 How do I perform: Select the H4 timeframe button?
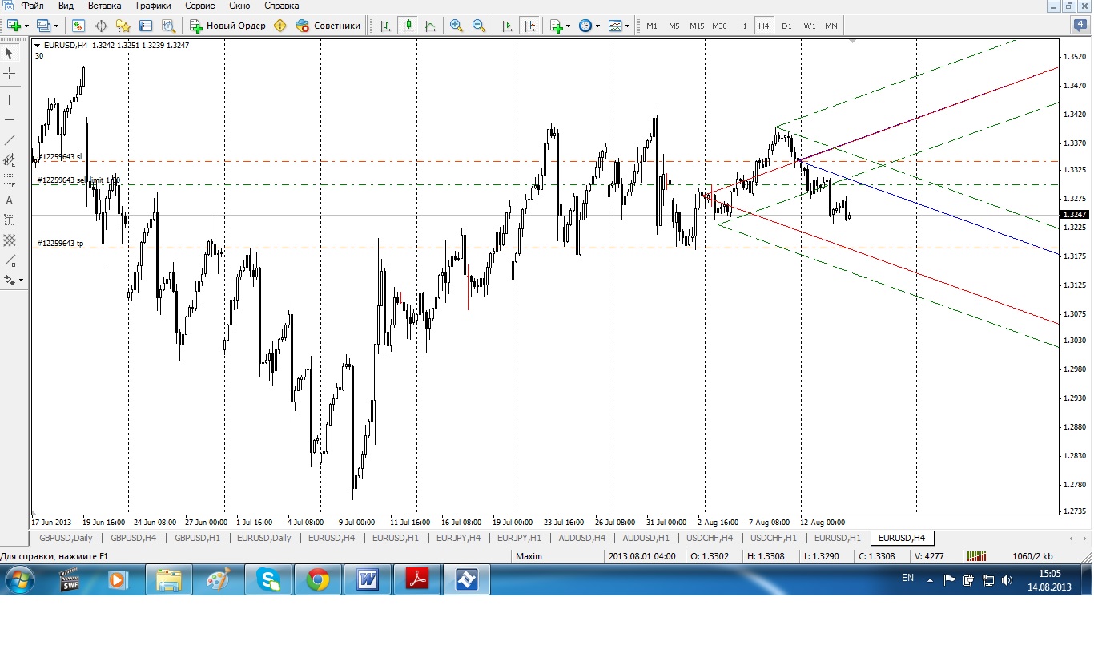[x=764, y=26]
